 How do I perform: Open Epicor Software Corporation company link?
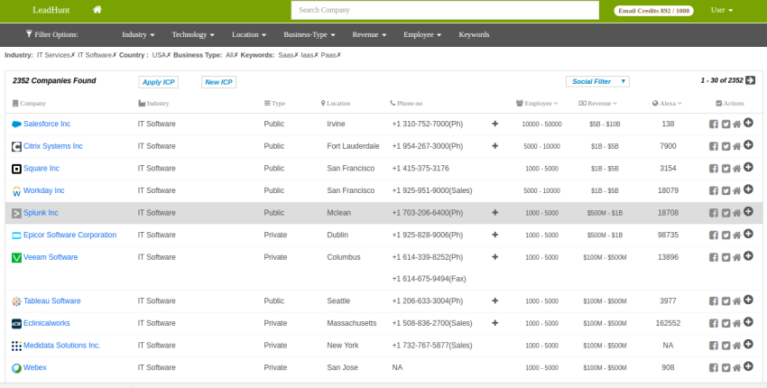point(70,235)
